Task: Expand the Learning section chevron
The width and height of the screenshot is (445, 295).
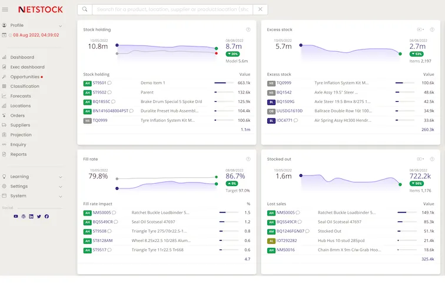Action: [61, 177]
